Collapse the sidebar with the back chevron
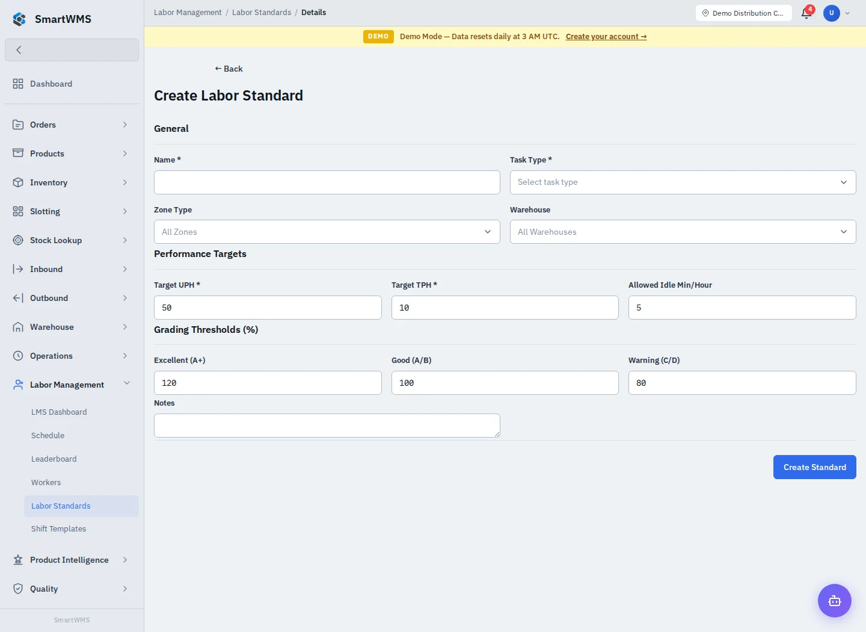Viewport: 866px width, 632px height. [72, 50]
